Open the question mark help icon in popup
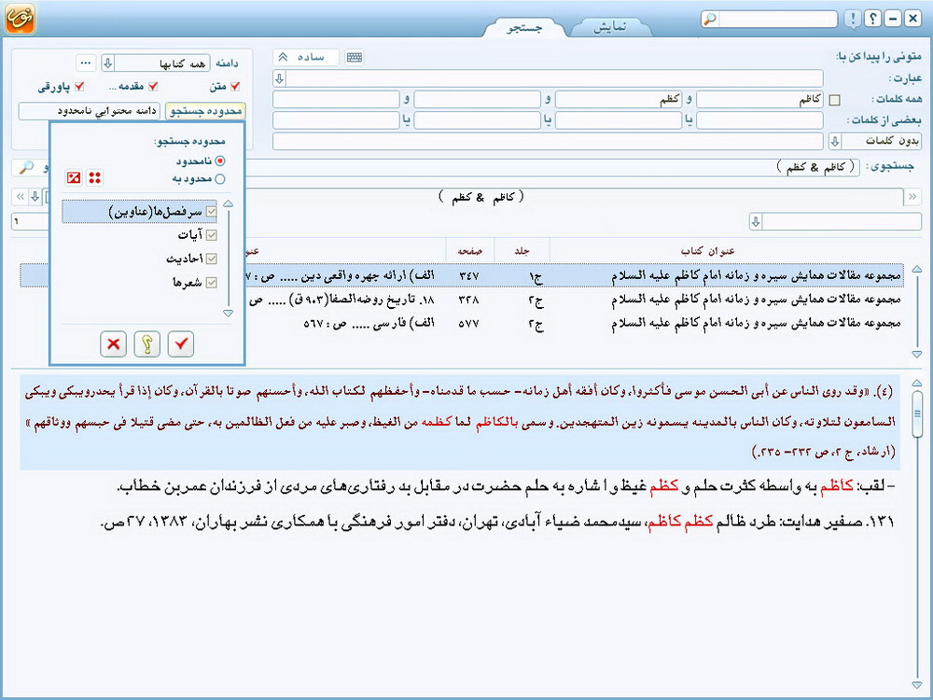933x700 pixels. pos(147,344)
